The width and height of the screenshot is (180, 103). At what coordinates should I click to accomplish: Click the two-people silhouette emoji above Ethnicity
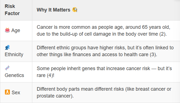pyautogui.click(x=7, y=47)
